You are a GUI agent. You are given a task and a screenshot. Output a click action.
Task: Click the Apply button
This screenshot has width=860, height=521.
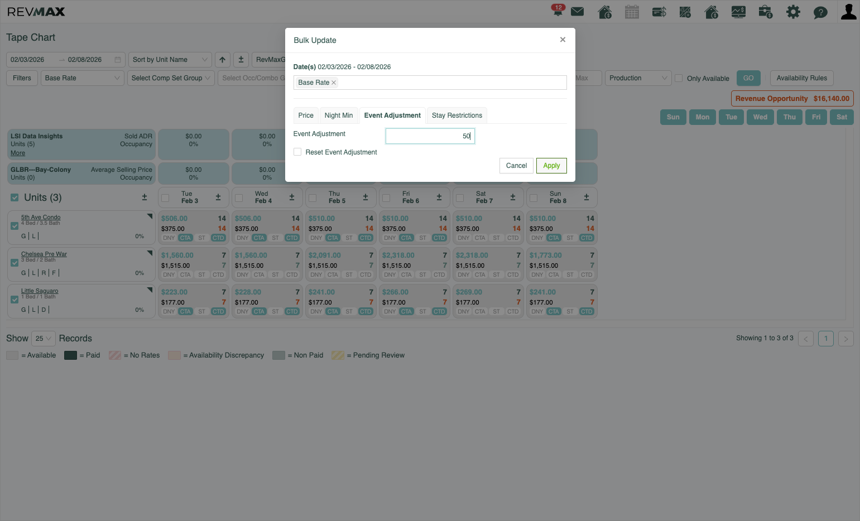point(551,166)
